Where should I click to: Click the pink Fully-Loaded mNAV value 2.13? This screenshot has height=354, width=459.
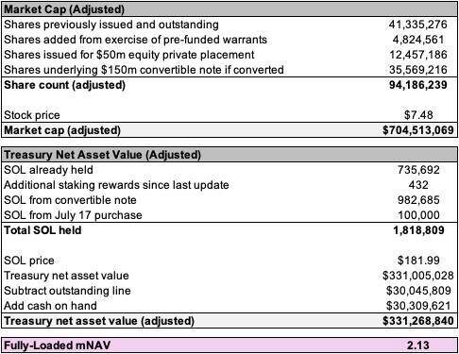point(418,346)
